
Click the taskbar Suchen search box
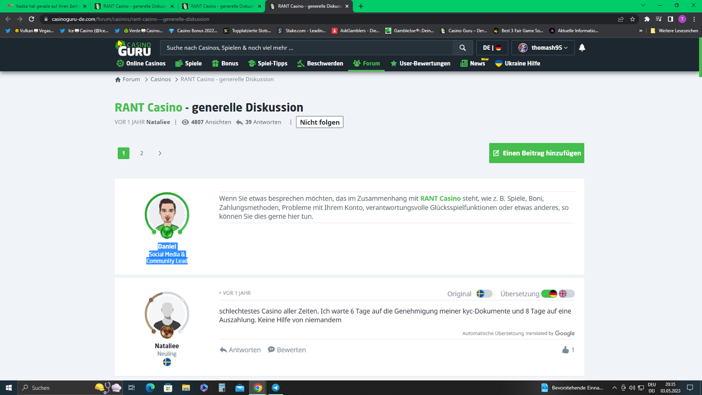pos(71,388)
